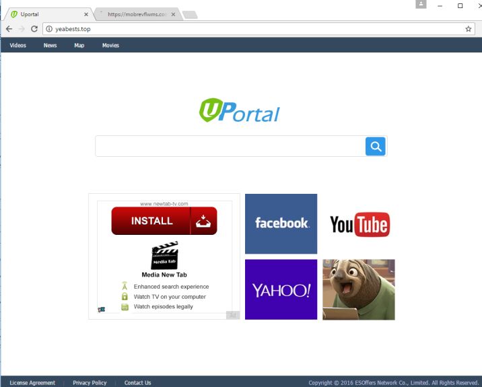Click the download icon on Install button
The height and width of the screenshot is (387, 482).
pyautogui.click(x=203, y=221)
